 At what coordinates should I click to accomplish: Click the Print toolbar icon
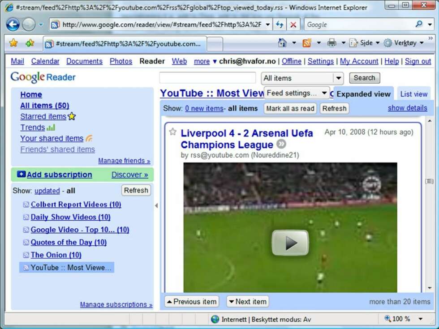[x=331, y=43]
